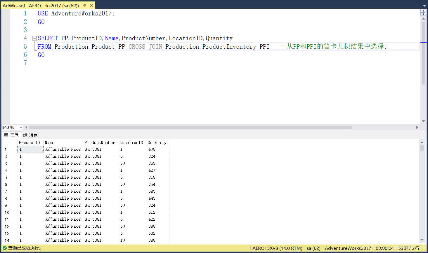Click AERO15XV8 (14.0 RTM) server status
Viewport: 428px width, 253px height.
pos(277,248)
